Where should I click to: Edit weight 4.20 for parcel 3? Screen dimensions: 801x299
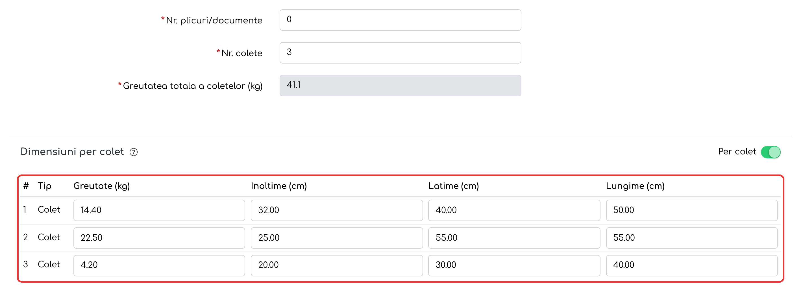(159, 265)
